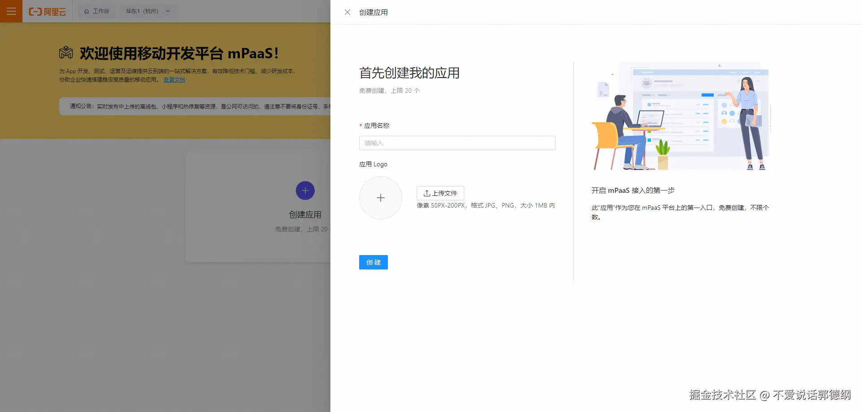Click the 创建应用 card title in the background
Image resolution: width=862 pixels, height=412 pixels.
(x=305, y=215)
